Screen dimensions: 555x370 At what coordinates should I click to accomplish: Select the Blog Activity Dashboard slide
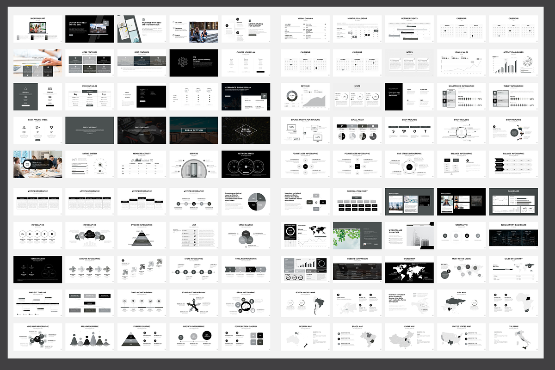pyautogui.click(x=513, y=236)
